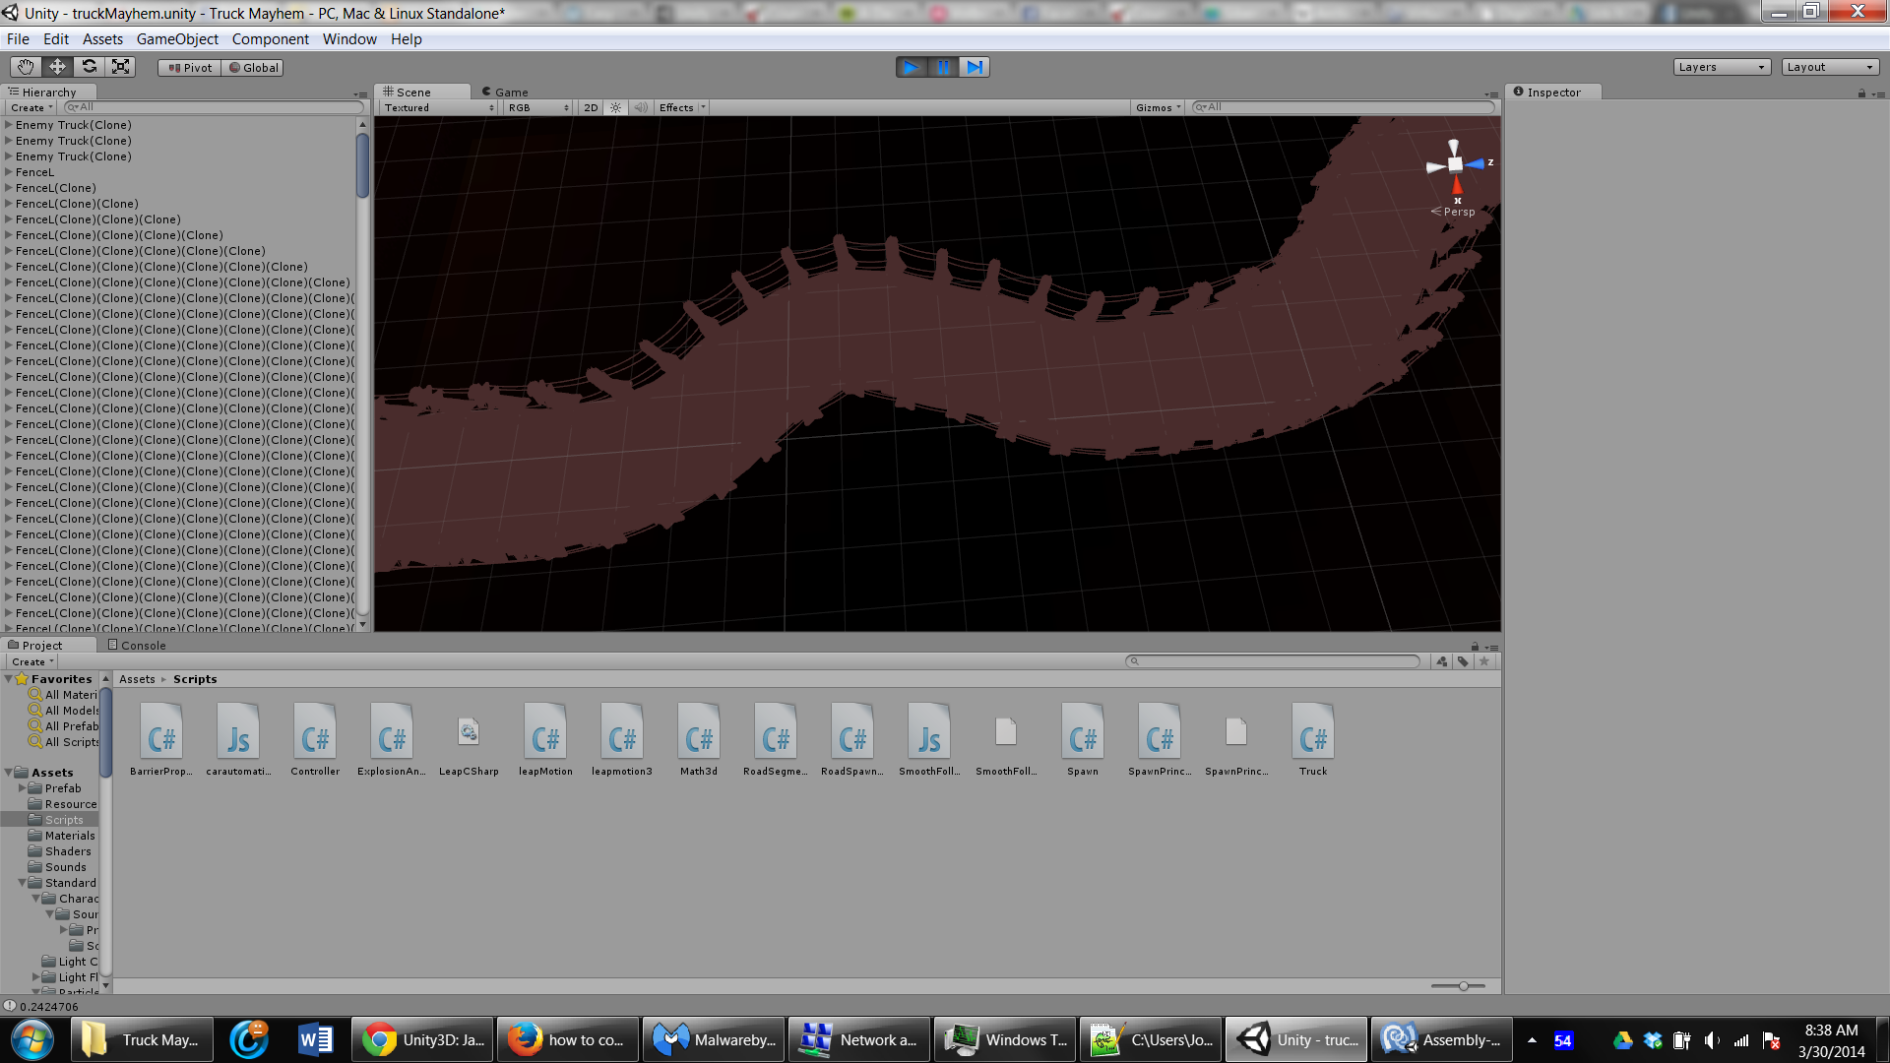Select the Scale tool
Image resolution: width=1890 pixels, height=1063 pixels.
click(x=121, y=67)
